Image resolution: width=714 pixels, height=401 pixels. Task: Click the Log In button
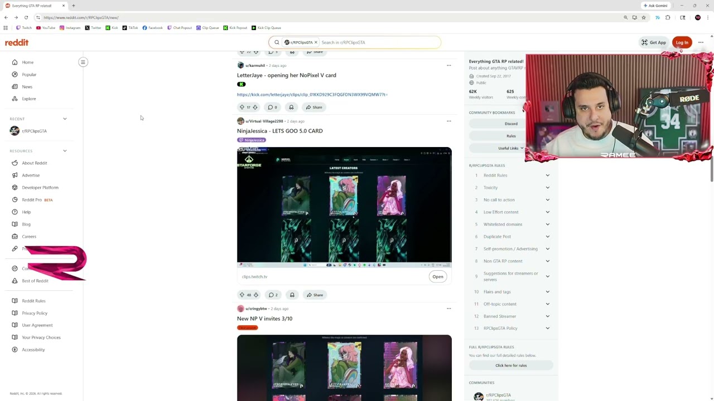(x=682, y=42)
